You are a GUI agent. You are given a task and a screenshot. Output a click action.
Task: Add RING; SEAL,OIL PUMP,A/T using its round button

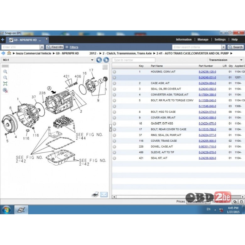coord(114,135)
